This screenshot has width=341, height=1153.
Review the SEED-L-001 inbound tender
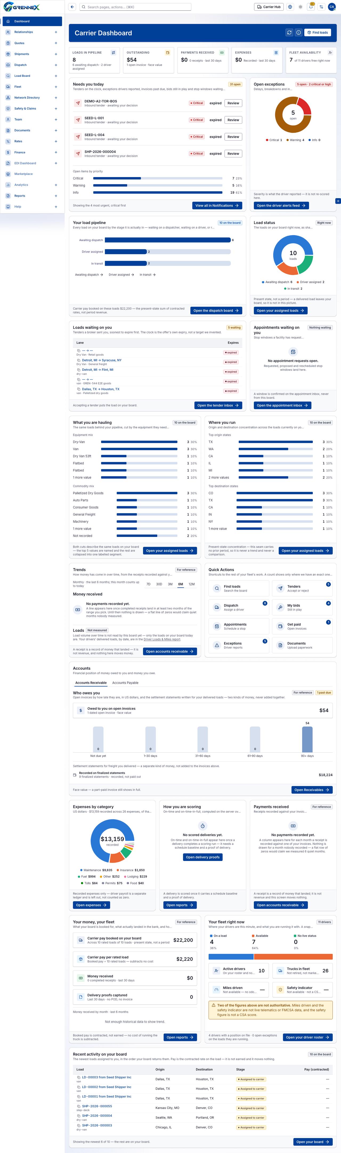233,120
